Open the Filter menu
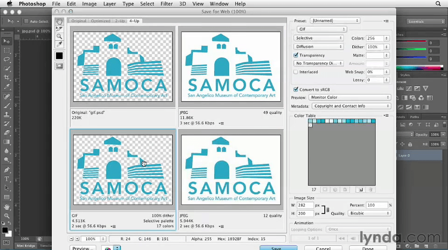 pyautogui.click(x=167, y=4)
